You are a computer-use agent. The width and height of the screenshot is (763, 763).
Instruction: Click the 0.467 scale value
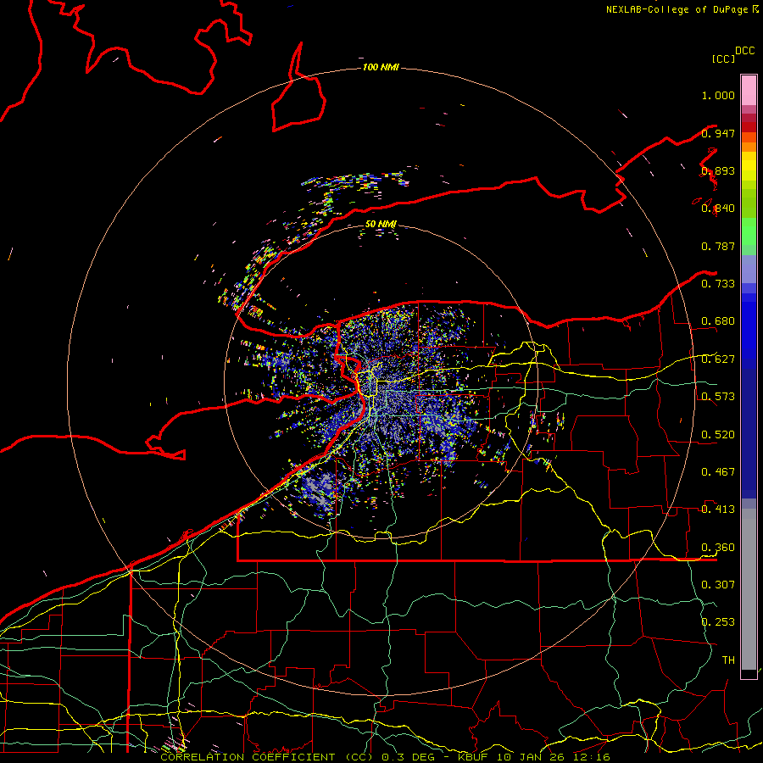click(x=718, y=472)
